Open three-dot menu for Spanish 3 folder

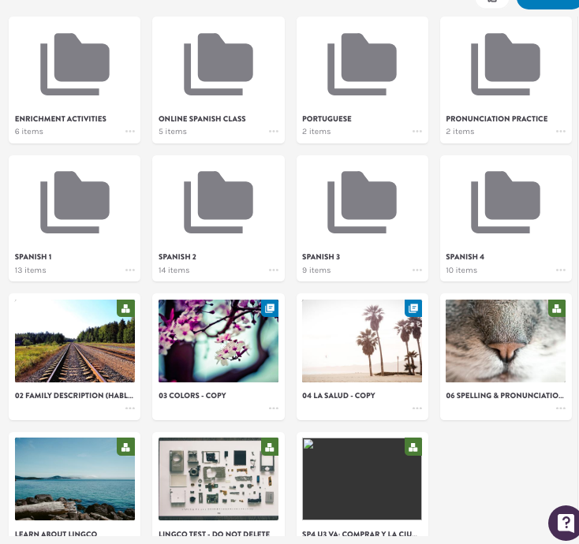(417, 270)
